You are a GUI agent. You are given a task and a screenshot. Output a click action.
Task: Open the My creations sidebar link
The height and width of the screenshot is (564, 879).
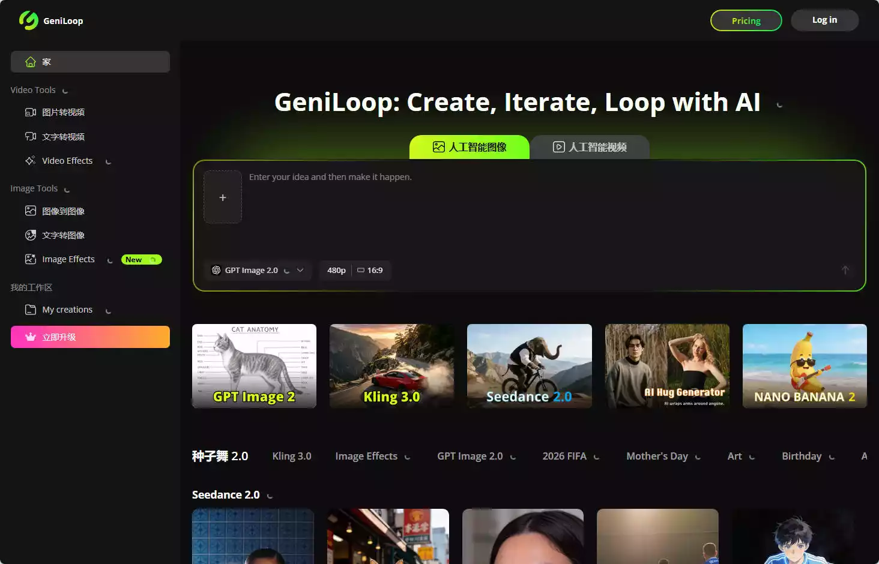67,310
